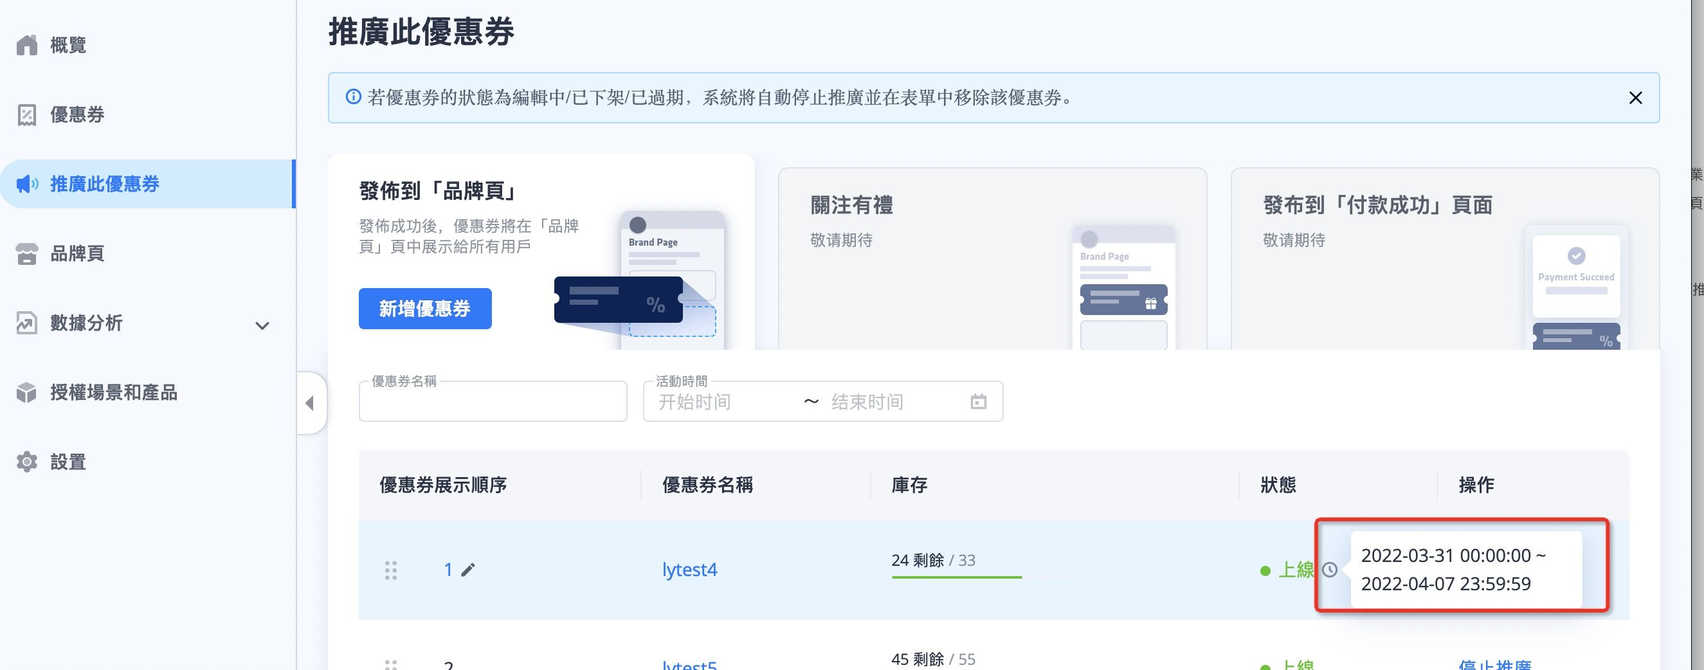Click the 優惠券名稱 column header
1704x670 pixels.
click(707, 485)
